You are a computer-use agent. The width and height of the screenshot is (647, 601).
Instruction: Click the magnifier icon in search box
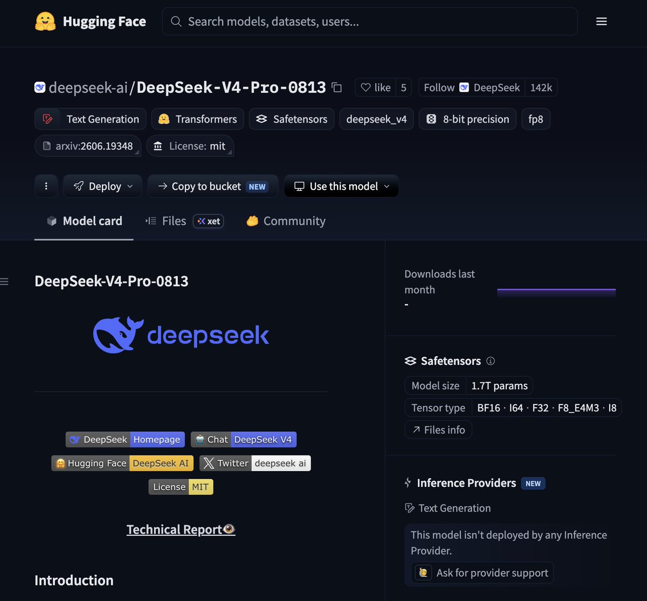point(176,22)
